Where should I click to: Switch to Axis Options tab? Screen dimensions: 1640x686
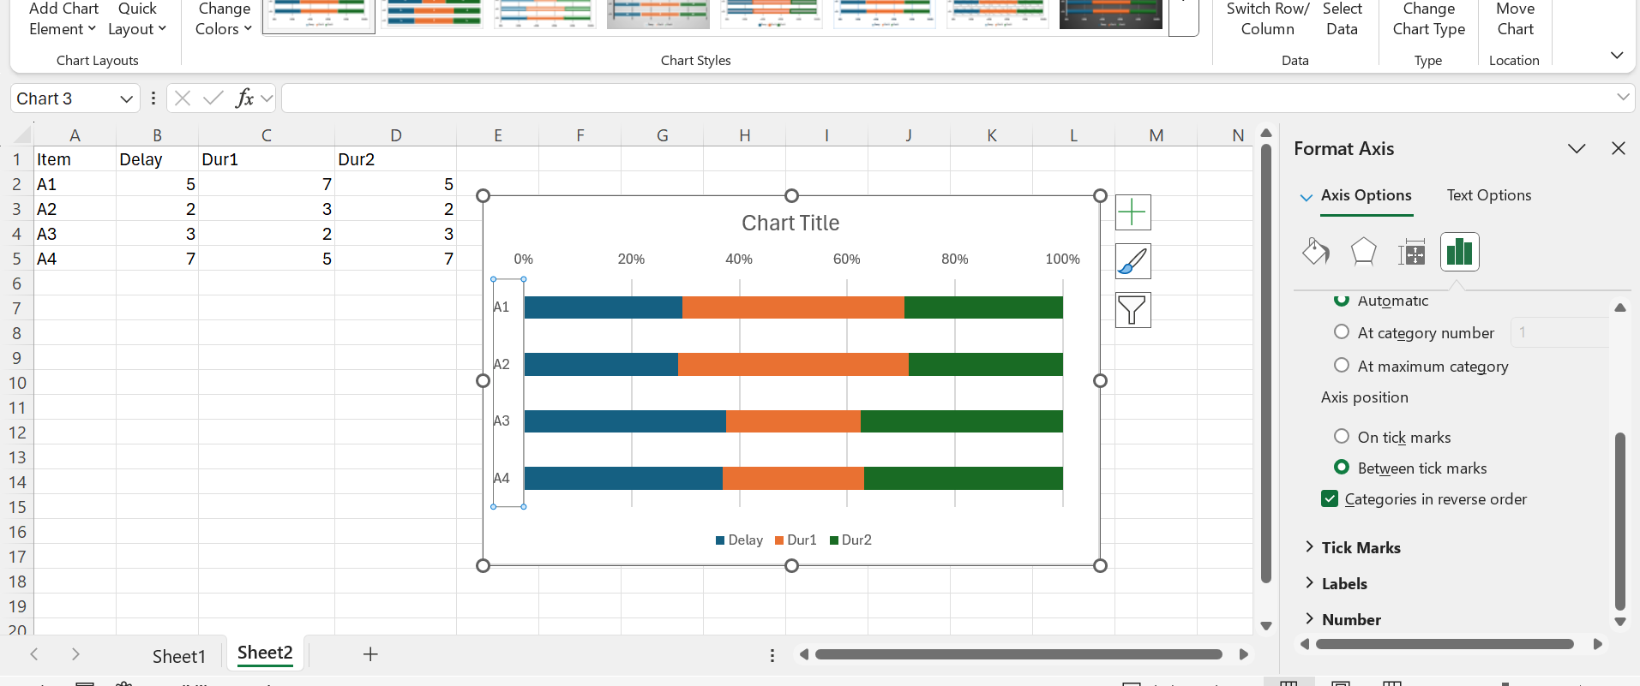point(1366,195)
